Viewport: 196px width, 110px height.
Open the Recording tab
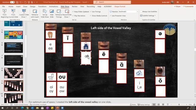(x=91, y=6)
